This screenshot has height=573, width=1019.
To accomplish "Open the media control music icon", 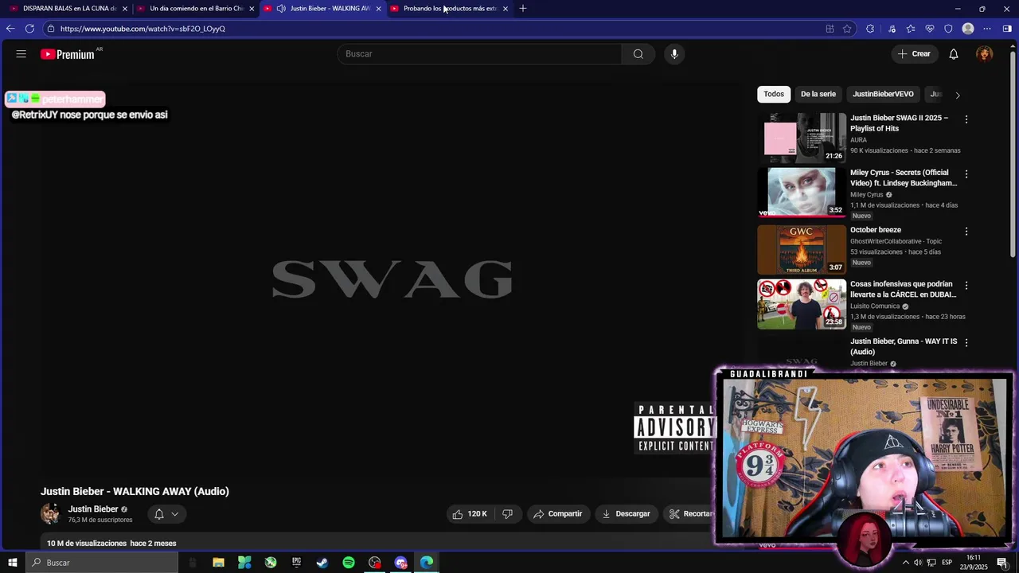I will click(x=892, y=29).
